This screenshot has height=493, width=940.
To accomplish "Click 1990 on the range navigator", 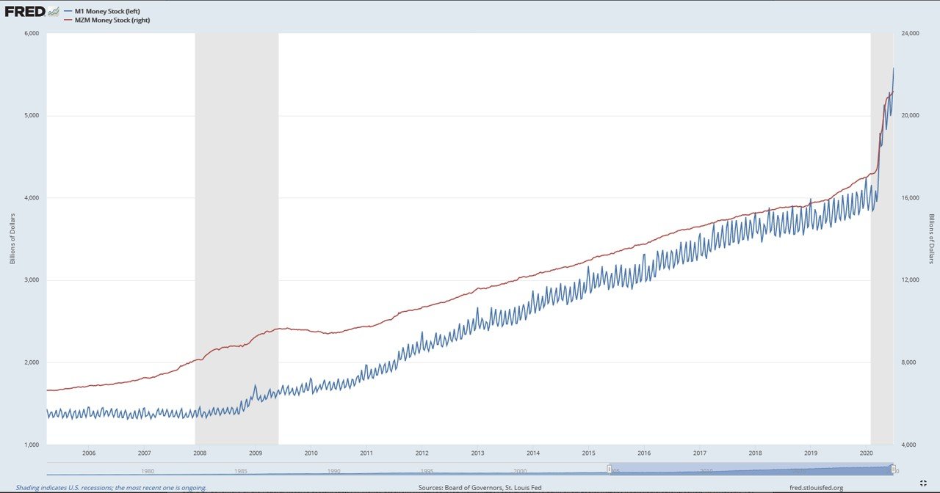I will (x=333, y=471).
